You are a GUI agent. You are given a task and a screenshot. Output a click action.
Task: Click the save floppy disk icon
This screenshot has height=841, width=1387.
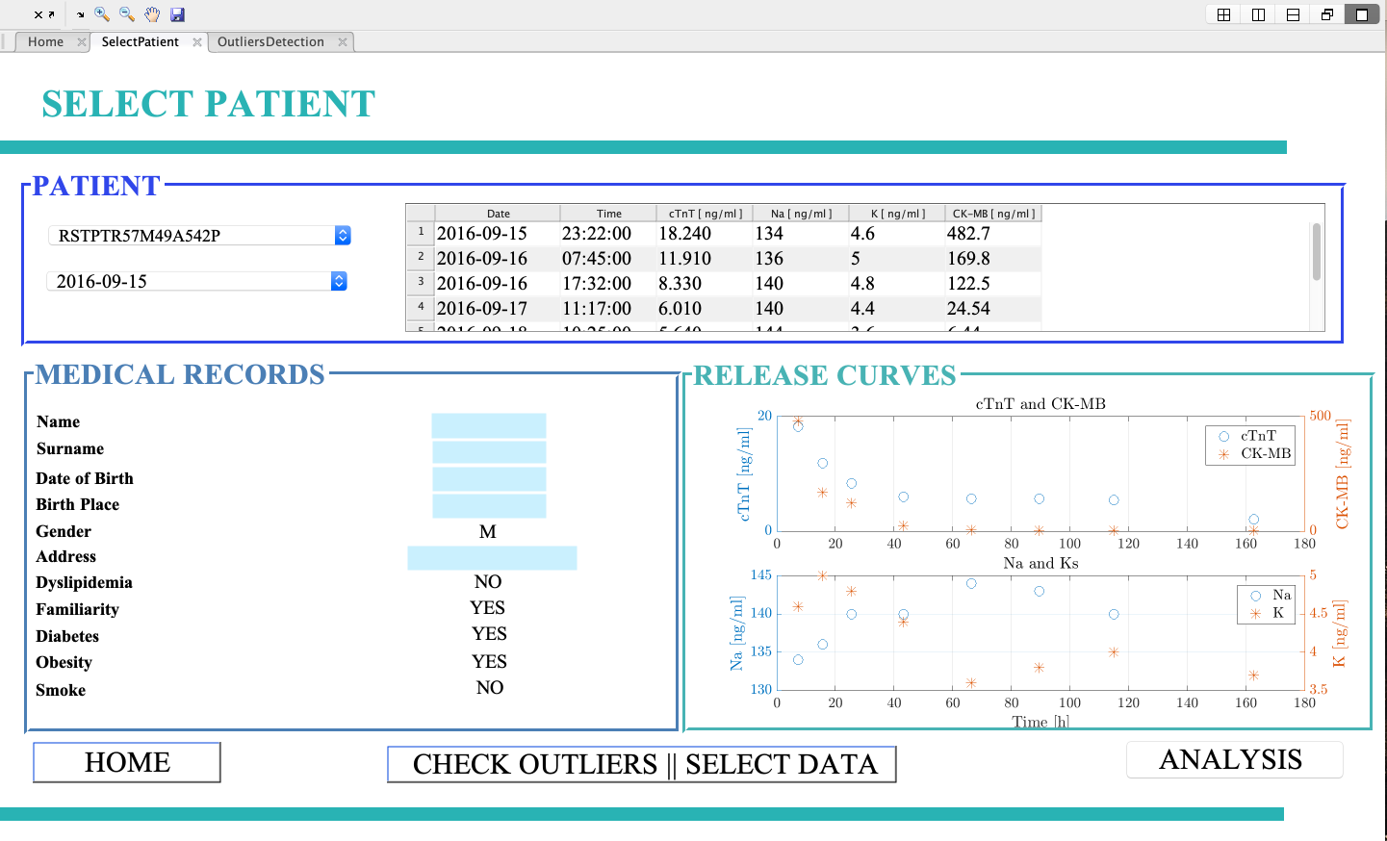tap(177, 14)
